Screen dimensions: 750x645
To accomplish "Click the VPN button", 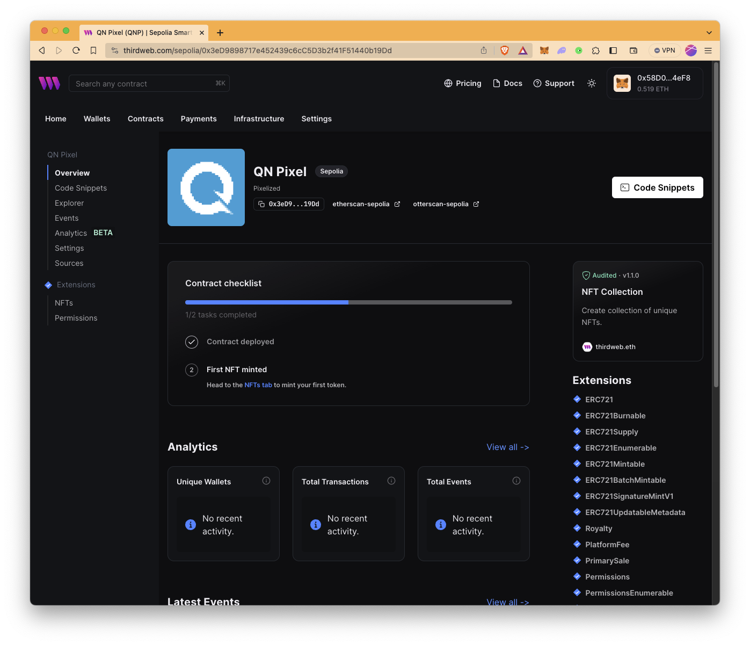I will coord(665,50).
